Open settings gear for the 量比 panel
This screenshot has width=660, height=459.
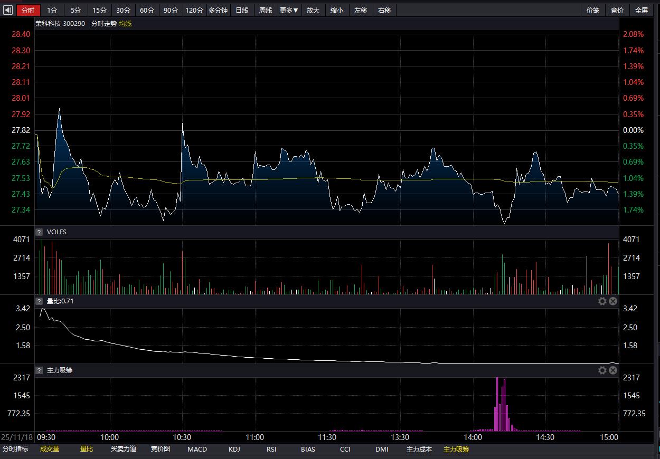(x=602, y=301)
